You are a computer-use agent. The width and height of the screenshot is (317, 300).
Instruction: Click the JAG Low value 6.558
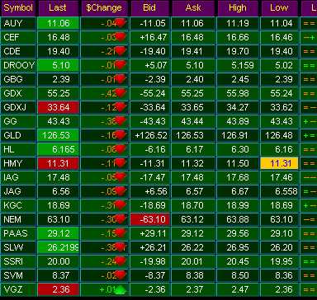tap(280, 191)
